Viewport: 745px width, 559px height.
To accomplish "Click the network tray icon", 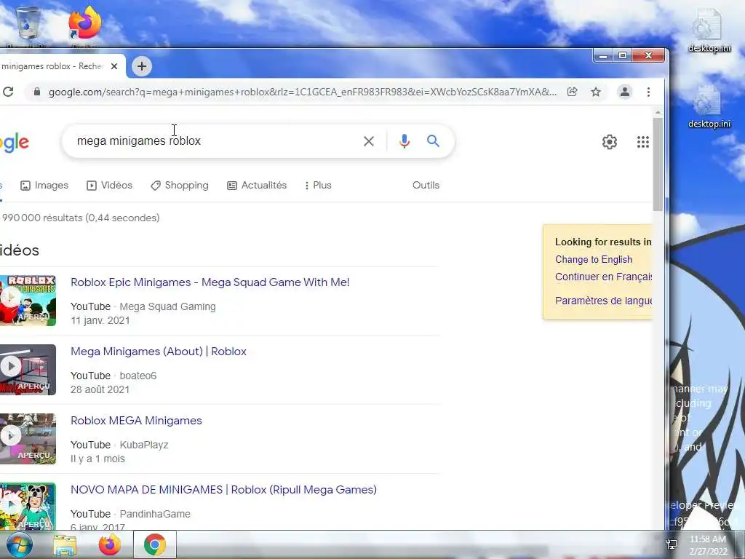I will pos(672,544).
